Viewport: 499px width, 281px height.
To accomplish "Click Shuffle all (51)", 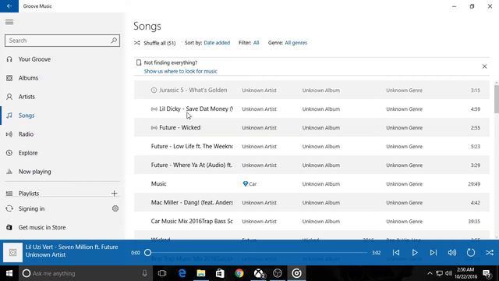I will tap(155, 43).
